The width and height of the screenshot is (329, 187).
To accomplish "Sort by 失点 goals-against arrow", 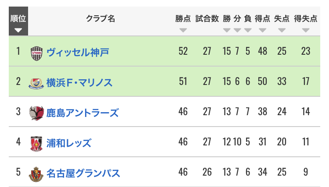I will tap(282, 30).
